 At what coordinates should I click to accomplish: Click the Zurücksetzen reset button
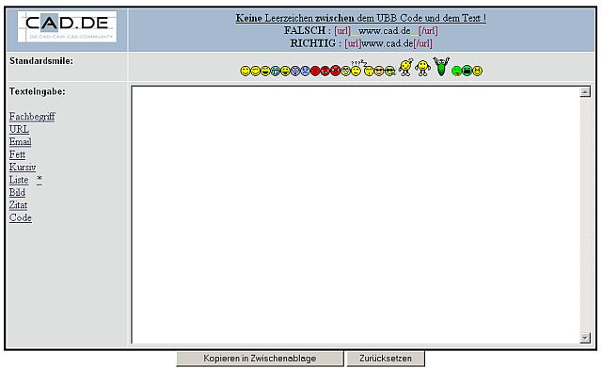coord(386,359)
